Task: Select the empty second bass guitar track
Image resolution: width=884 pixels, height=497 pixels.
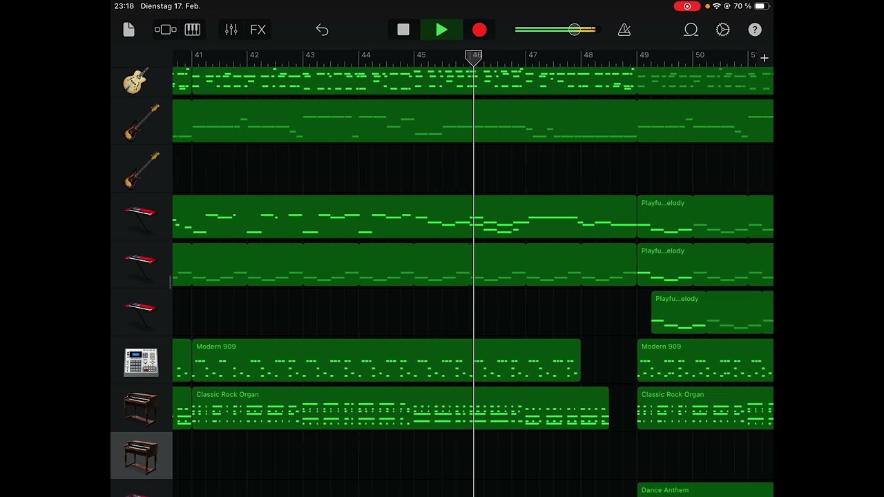Action: point(141,169)
